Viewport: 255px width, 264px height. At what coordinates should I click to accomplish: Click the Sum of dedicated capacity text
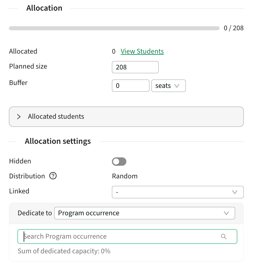tap(64, 251)
